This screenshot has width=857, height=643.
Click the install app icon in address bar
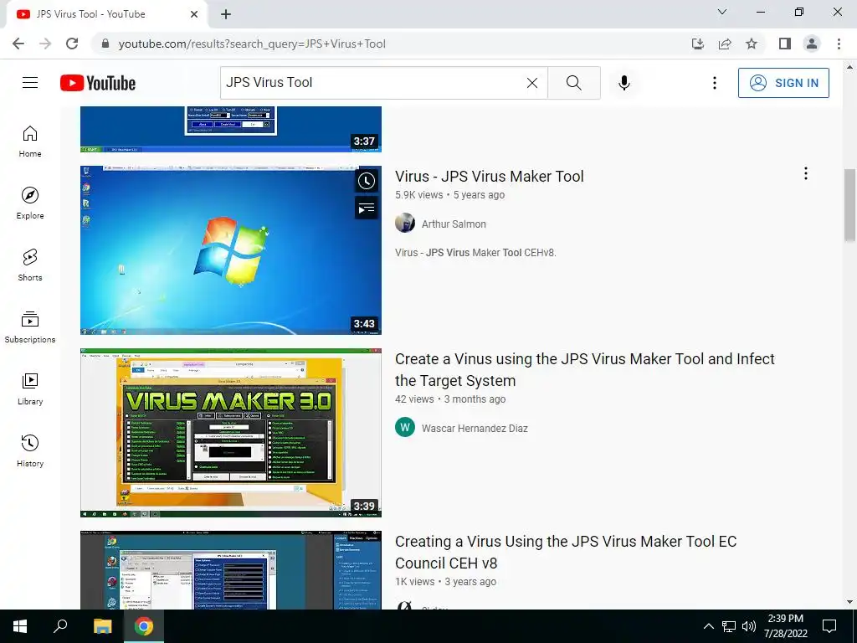point(698,44)
